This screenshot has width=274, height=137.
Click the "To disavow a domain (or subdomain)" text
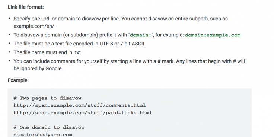point(56,35)
